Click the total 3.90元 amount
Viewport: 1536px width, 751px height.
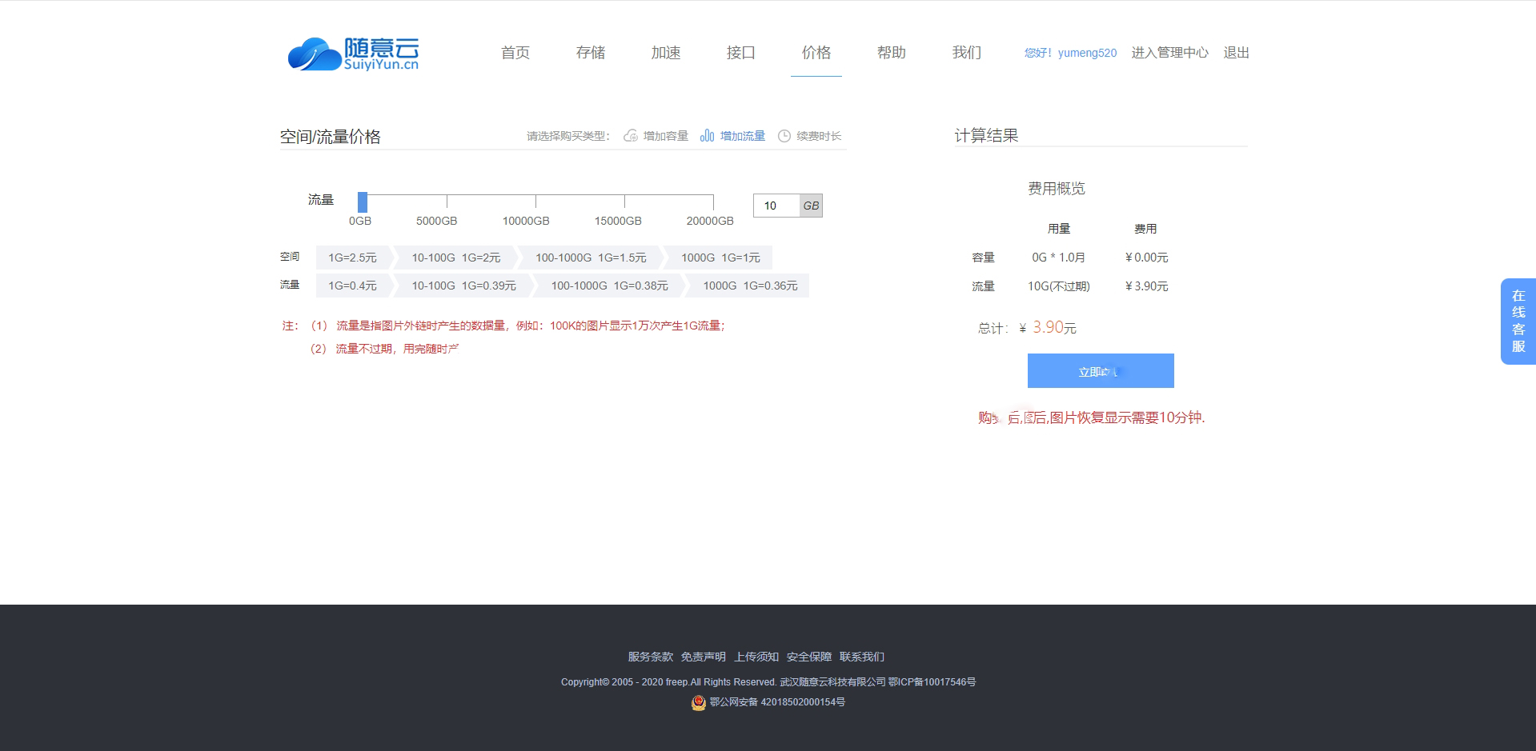point(1054,327)
